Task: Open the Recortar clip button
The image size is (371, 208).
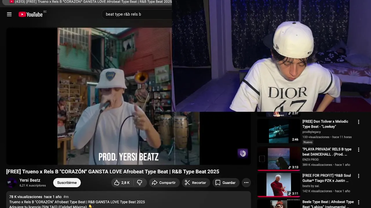Action: [196, 183]
